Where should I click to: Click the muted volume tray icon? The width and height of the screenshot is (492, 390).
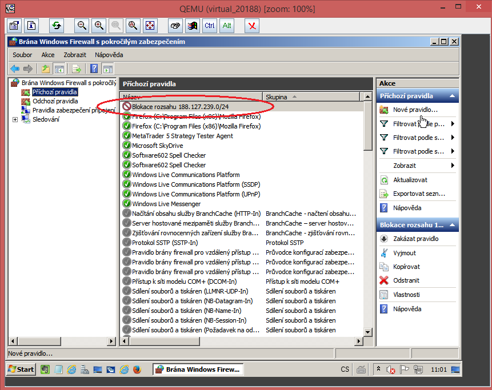pos(390,369)
